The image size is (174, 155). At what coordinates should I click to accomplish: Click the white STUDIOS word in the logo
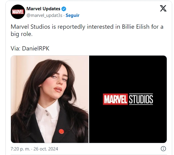[x=141, y=99]
